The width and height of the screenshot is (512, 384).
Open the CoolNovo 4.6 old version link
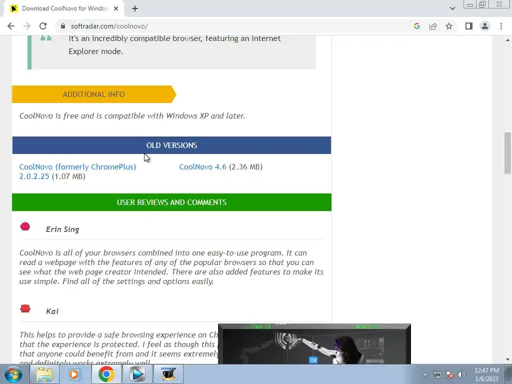pyautogui.click(x=203, y=167)
